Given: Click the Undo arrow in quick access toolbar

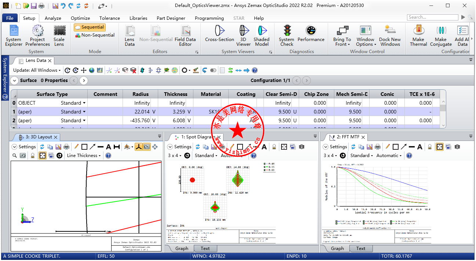Looking at the screenshot, I should click(63, 6).
